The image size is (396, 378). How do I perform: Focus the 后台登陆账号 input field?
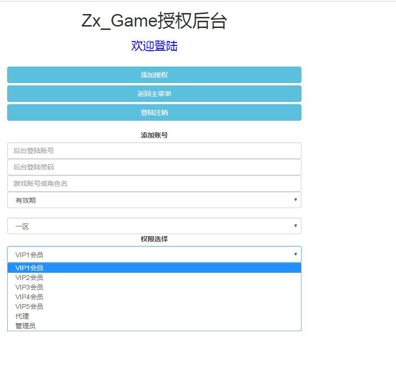point(154,151)
